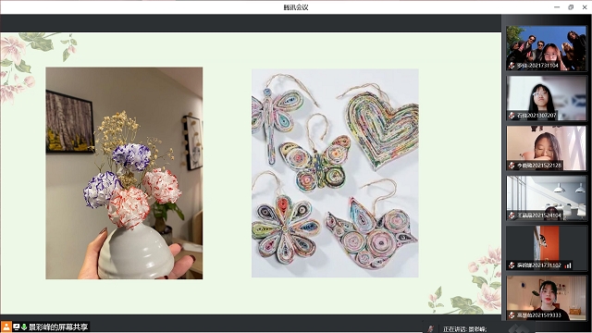Select the participant video tile labeled 2021524104

(547, 198)
